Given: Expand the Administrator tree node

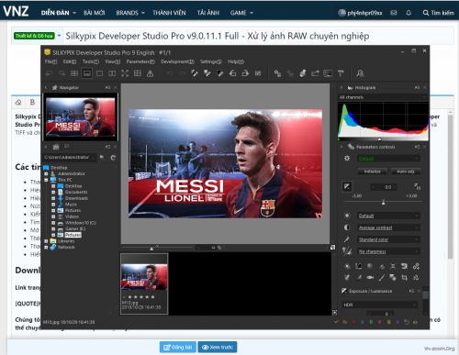Looking at the screenshot, I should pos(46,173).
